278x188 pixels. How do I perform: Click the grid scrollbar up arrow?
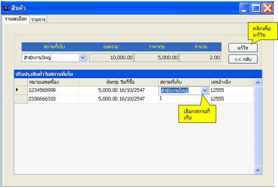(x=258, y=82)
